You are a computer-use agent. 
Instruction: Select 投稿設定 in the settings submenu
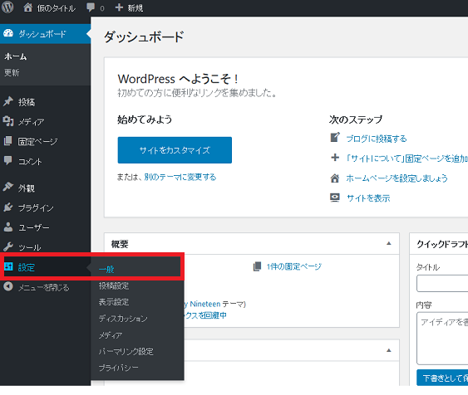[x=114, y=285]
